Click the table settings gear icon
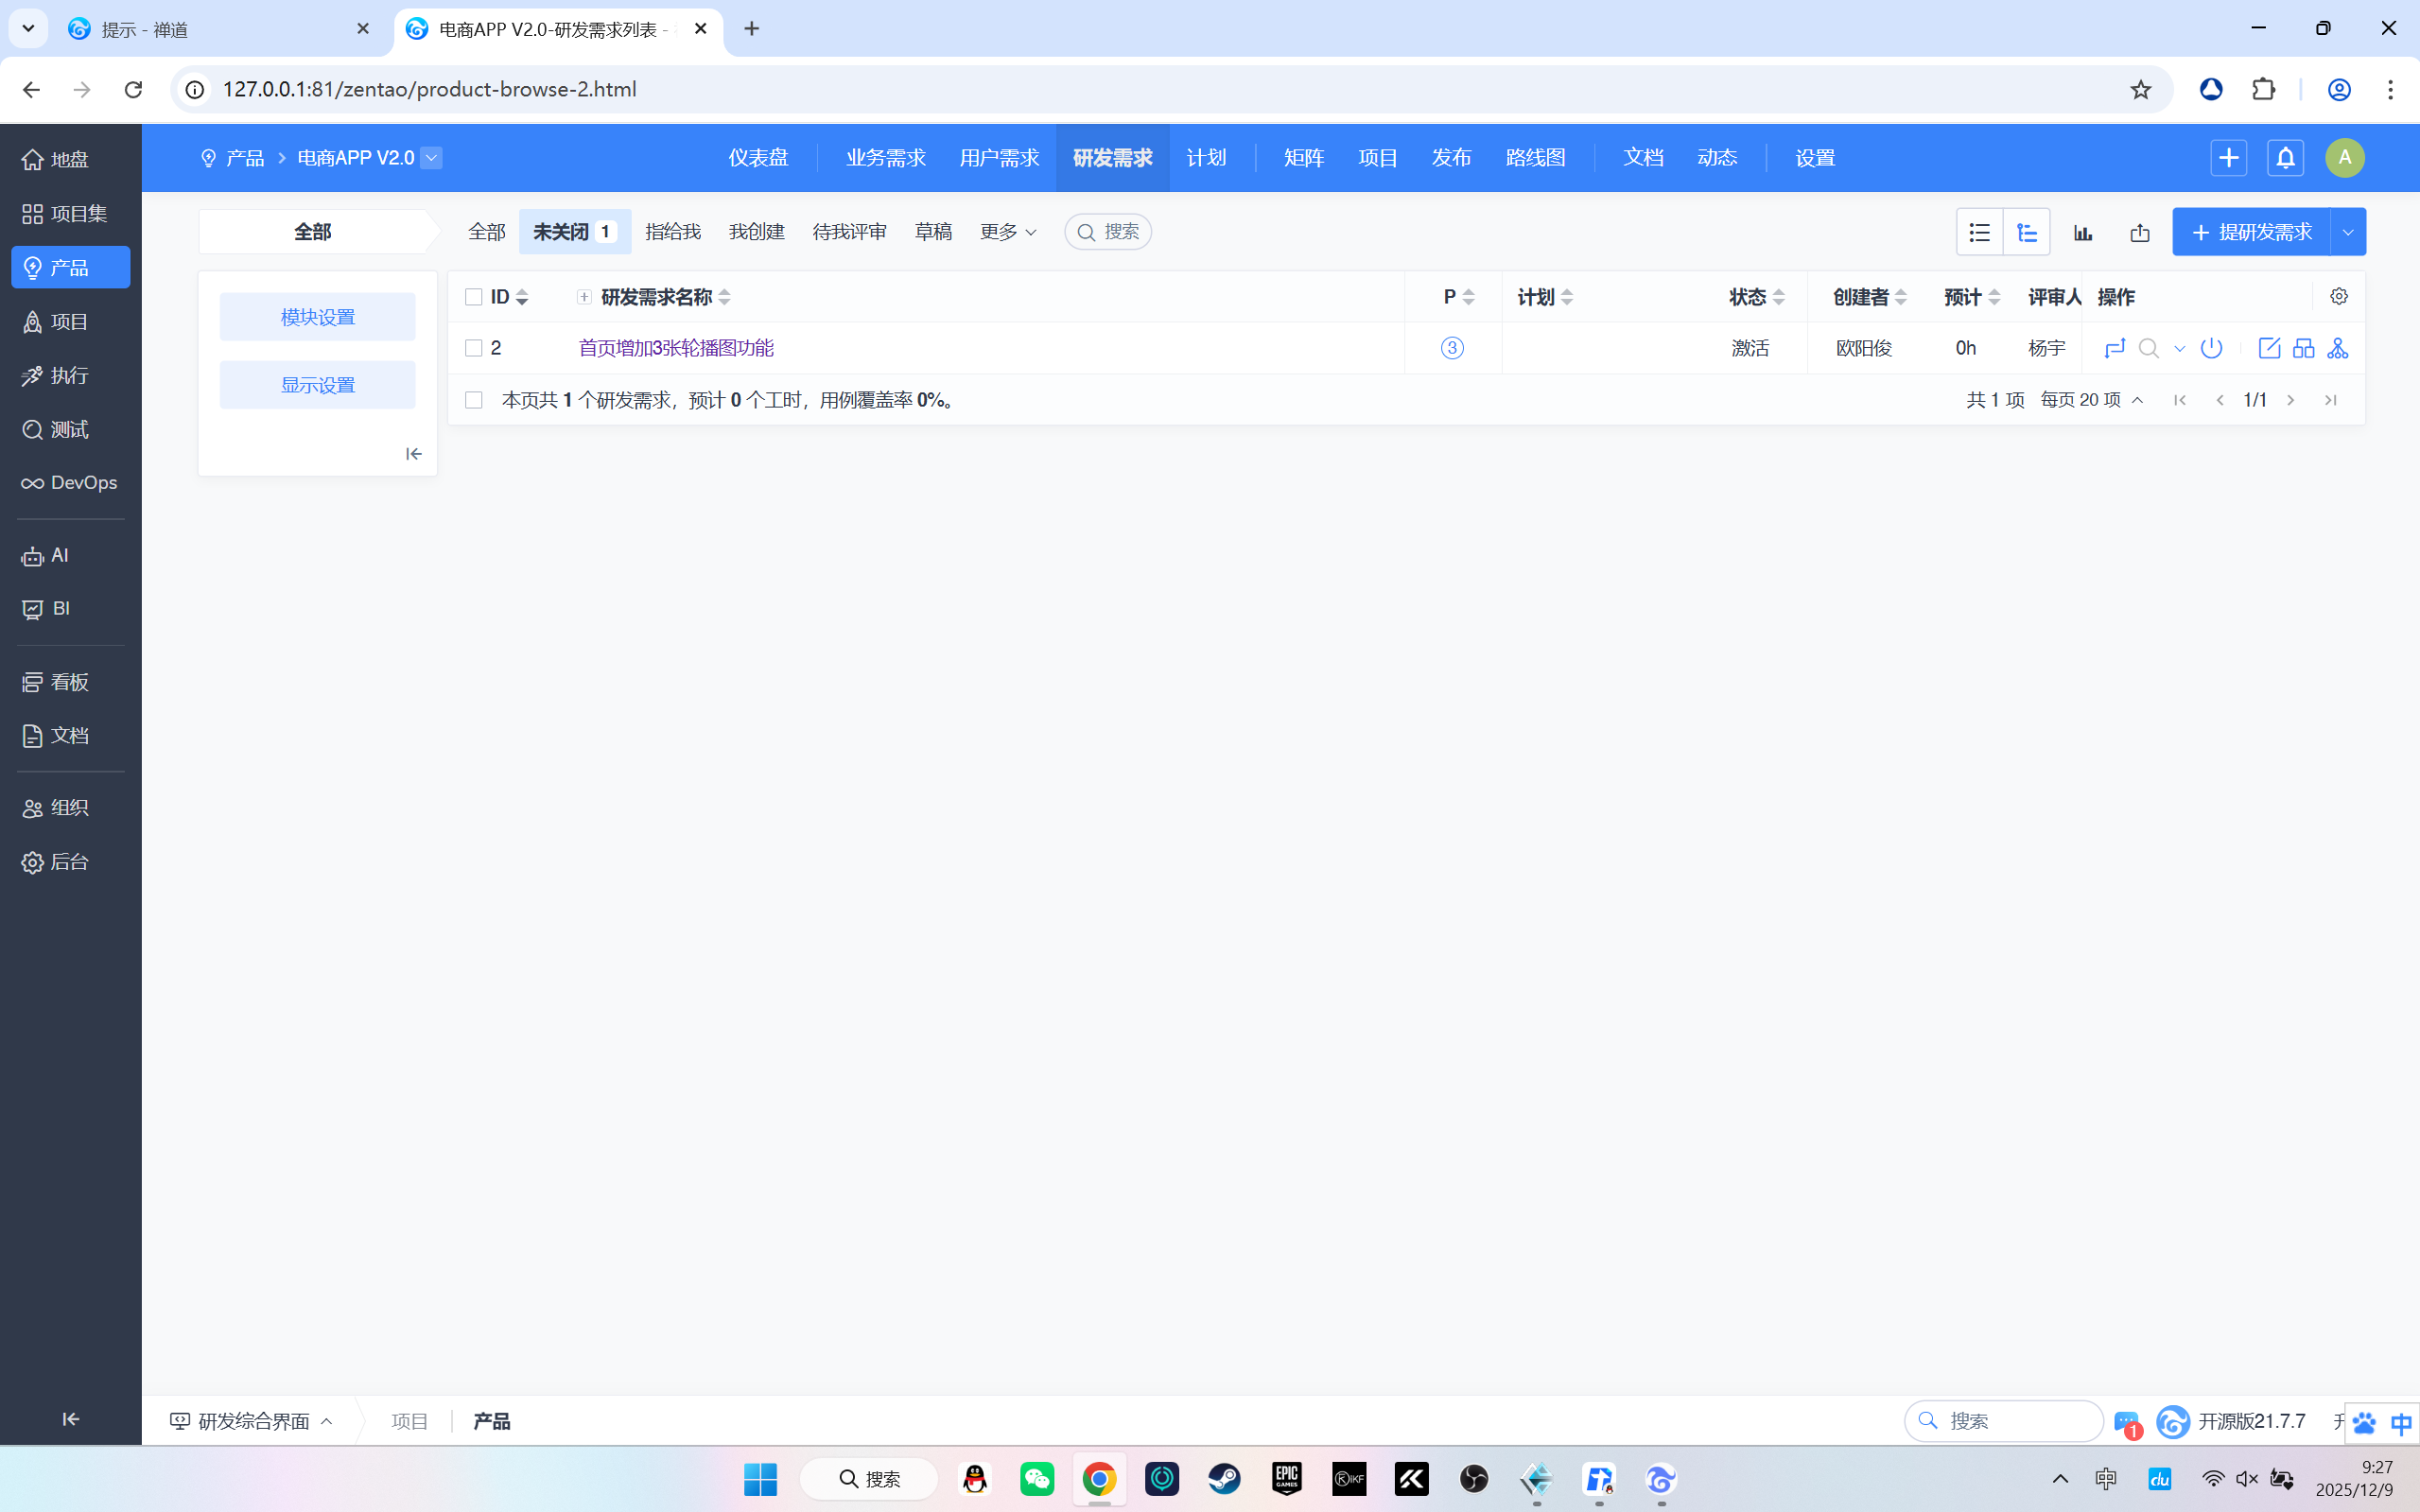 2339,296
